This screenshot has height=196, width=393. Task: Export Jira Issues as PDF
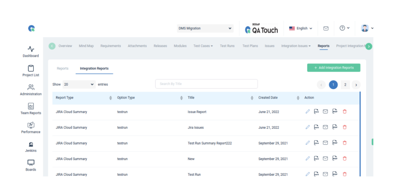pyautogui.click(x=335, y=127)
